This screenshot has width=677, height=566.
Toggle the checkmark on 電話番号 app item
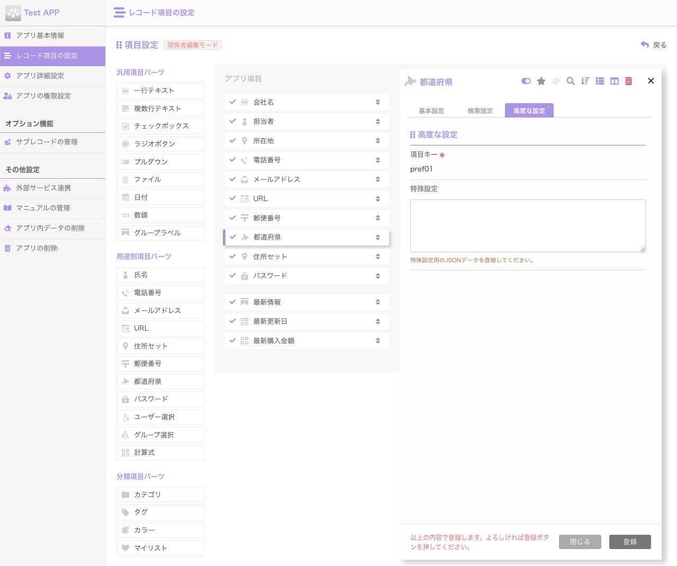click(232, 159)
